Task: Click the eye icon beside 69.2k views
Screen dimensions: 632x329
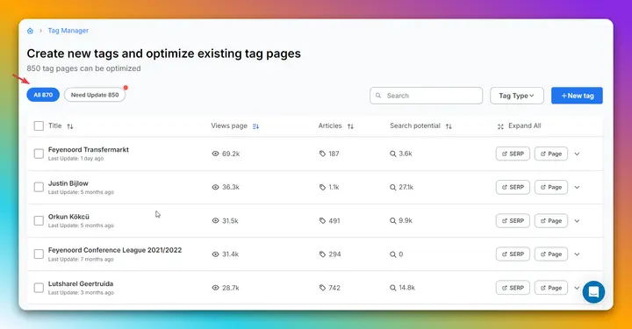Action: pos(215,154)
